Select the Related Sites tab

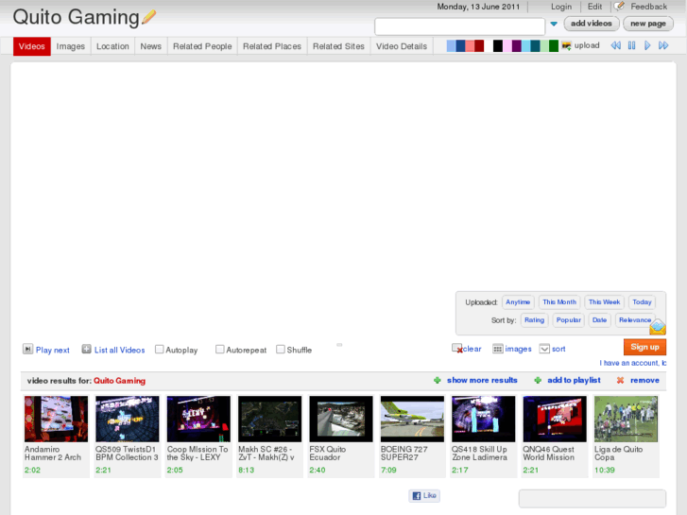(338, 46)
